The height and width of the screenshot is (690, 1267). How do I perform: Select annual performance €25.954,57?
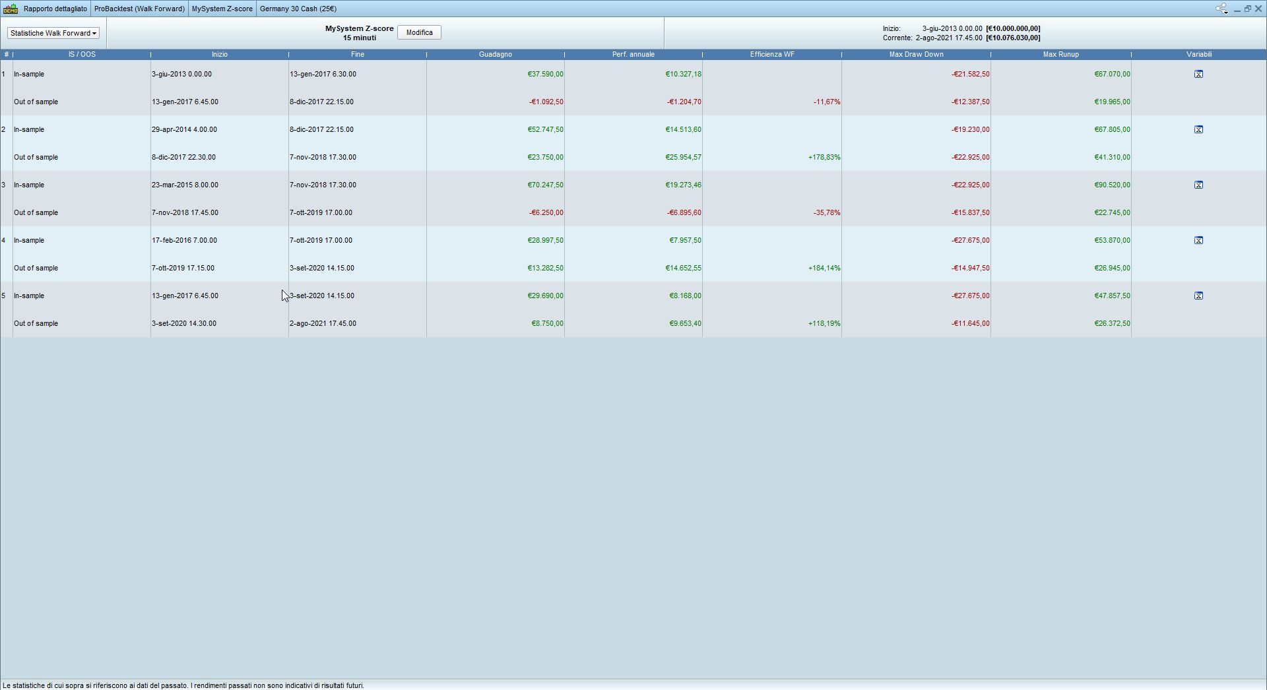click(x=683, y=157)
